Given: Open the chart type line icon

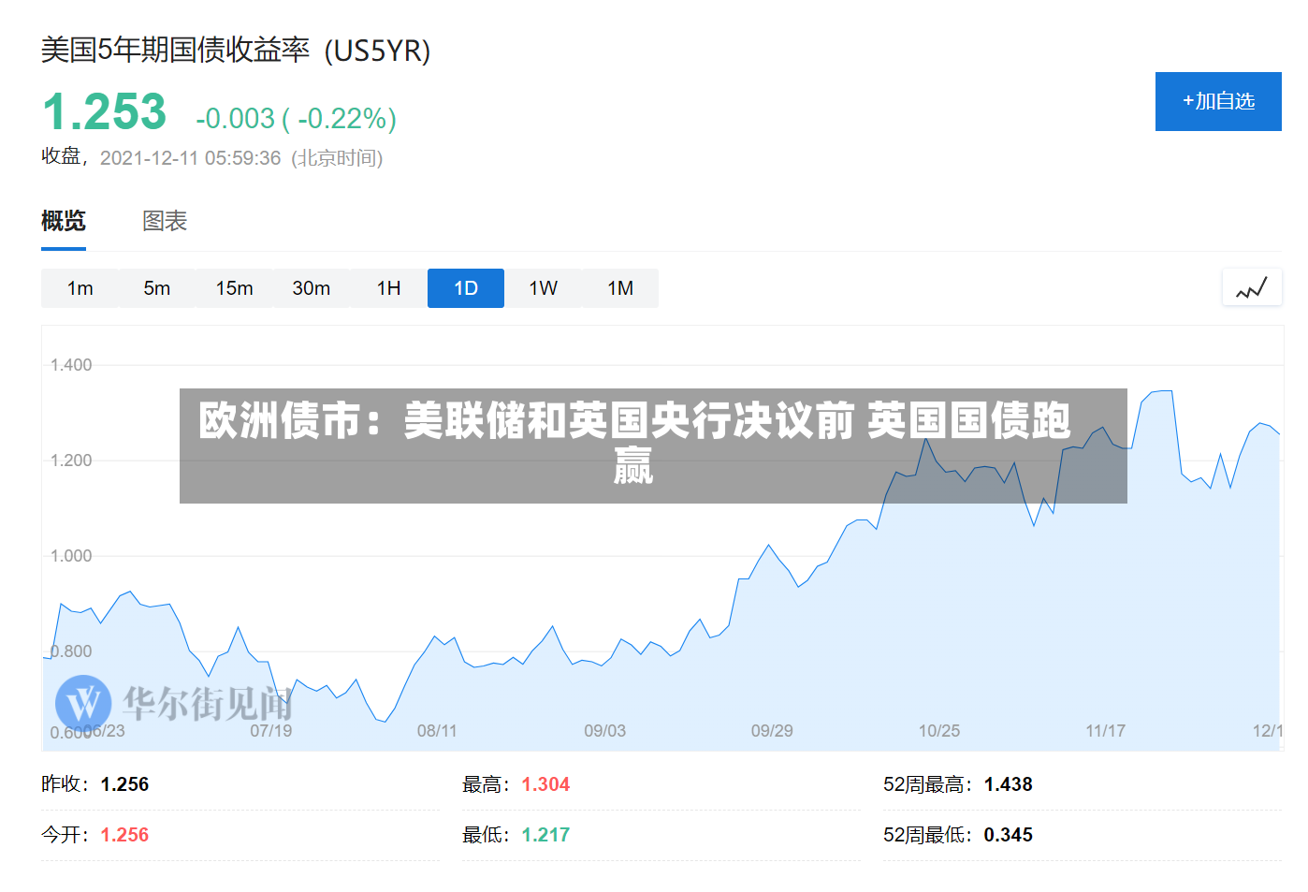Looking at the screenshot, I should pyautogui.click(x=1252, y=288).
